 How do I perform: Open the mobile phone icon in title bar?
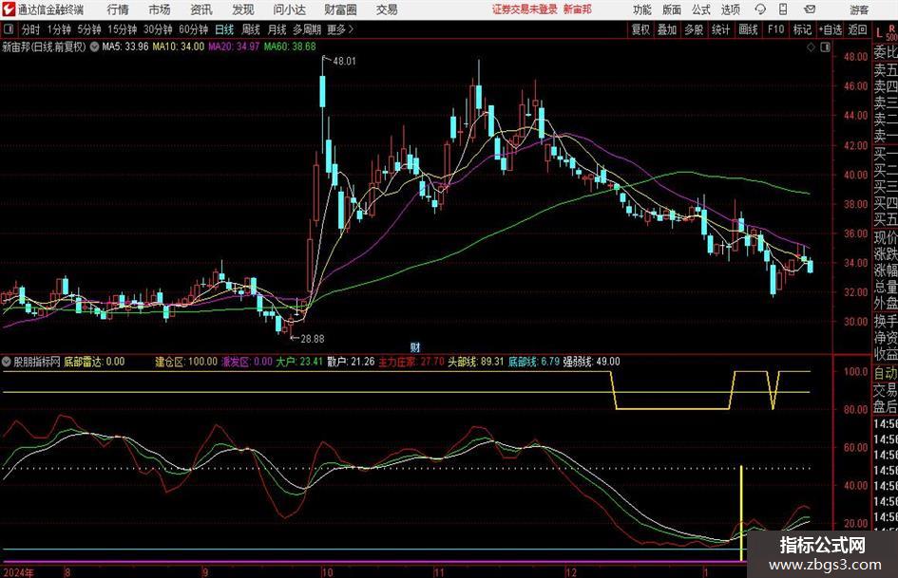coord(783,9)
